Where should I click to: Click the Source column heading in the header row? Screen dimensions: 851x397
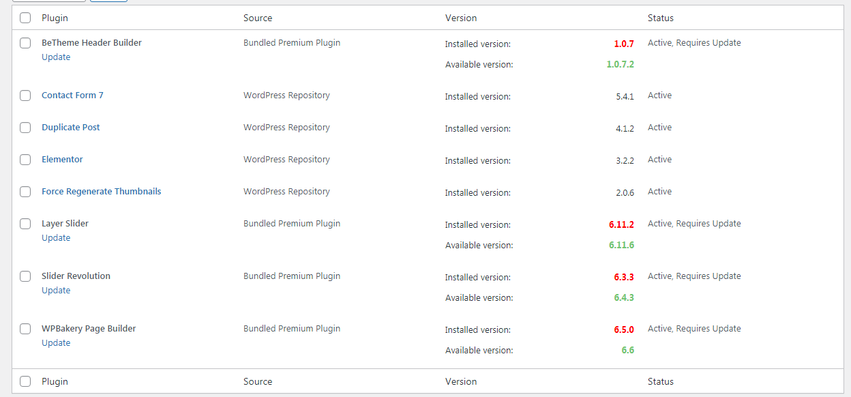[258, 18]
